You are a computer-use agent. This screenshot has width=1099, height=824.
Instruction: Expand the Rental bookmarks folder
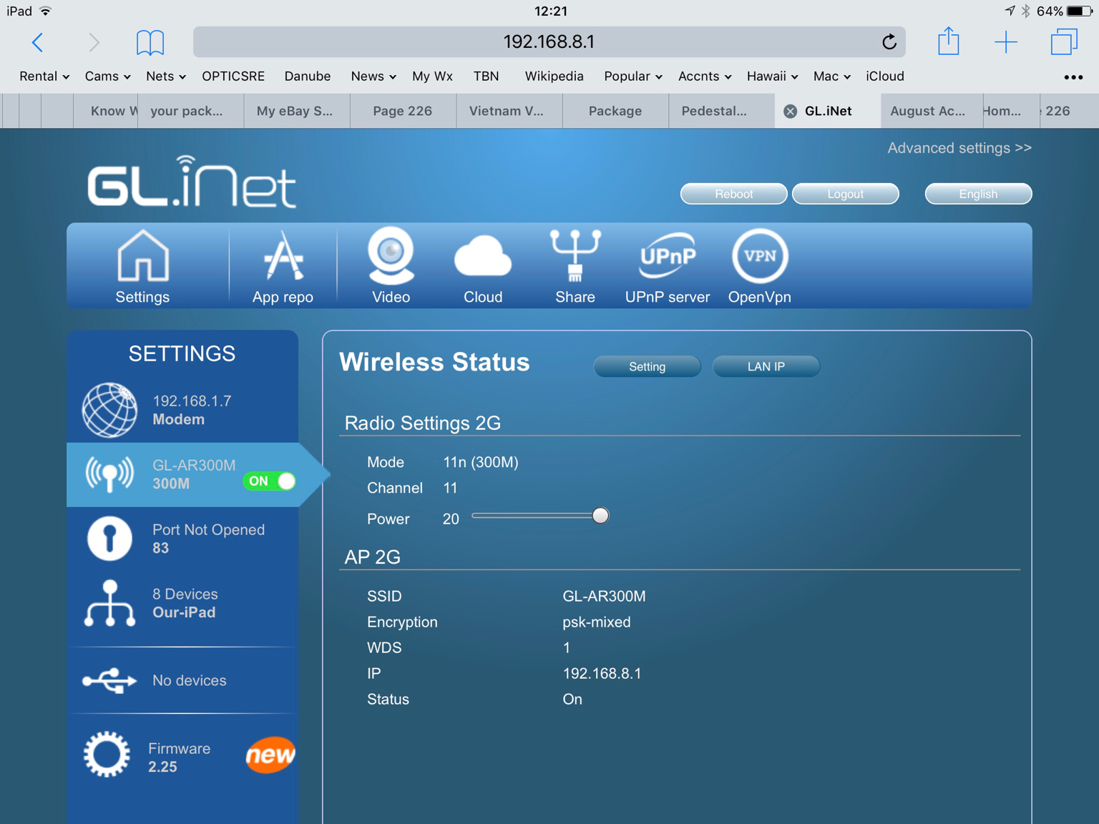click(x=44, y=77)
